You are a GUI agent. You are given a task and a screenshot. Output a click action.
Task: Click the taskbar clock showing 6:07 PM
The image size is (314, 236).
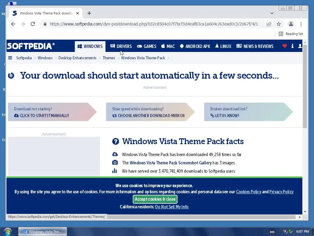(x=302, y=232)
